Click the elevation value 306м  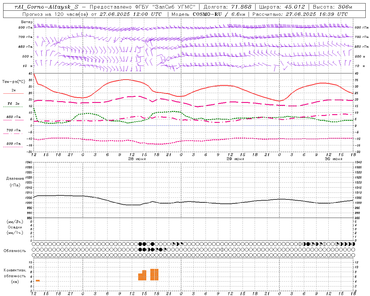coord(345,7)
